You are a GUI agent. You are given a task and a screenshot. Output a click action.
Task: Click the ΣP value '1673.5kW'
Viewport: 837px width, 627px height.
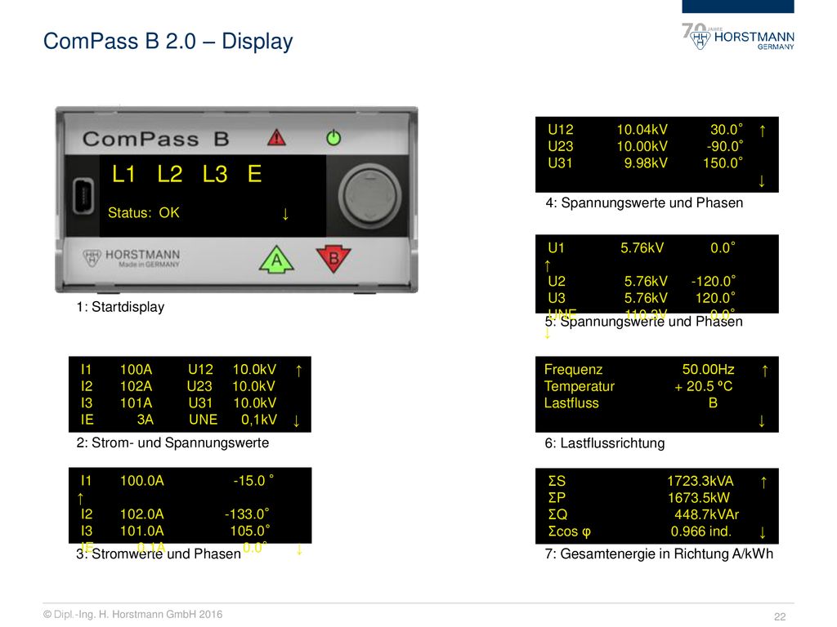699,497
